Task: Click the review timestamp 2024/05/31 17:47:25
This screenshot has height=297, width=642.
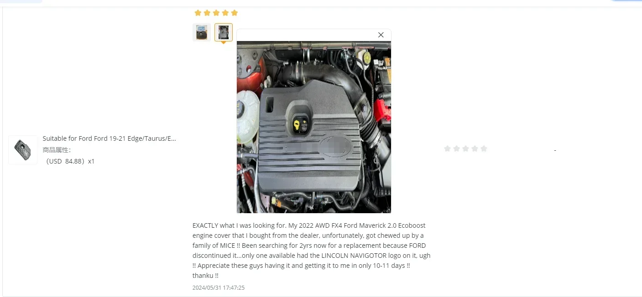Action: tap(219, 288)
